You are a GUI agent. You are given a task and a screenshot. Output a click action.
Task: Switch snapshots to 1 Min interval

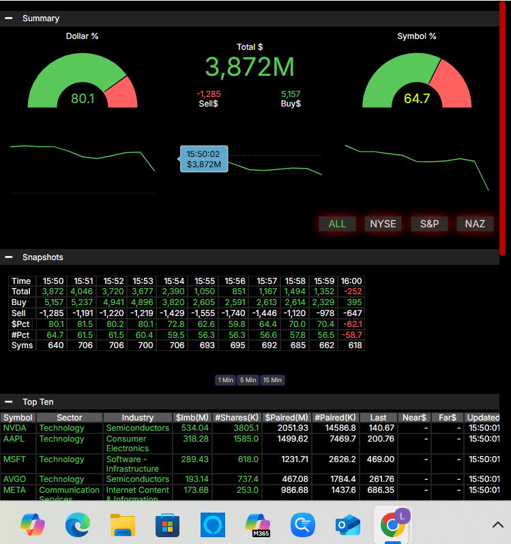coord(226,380)
